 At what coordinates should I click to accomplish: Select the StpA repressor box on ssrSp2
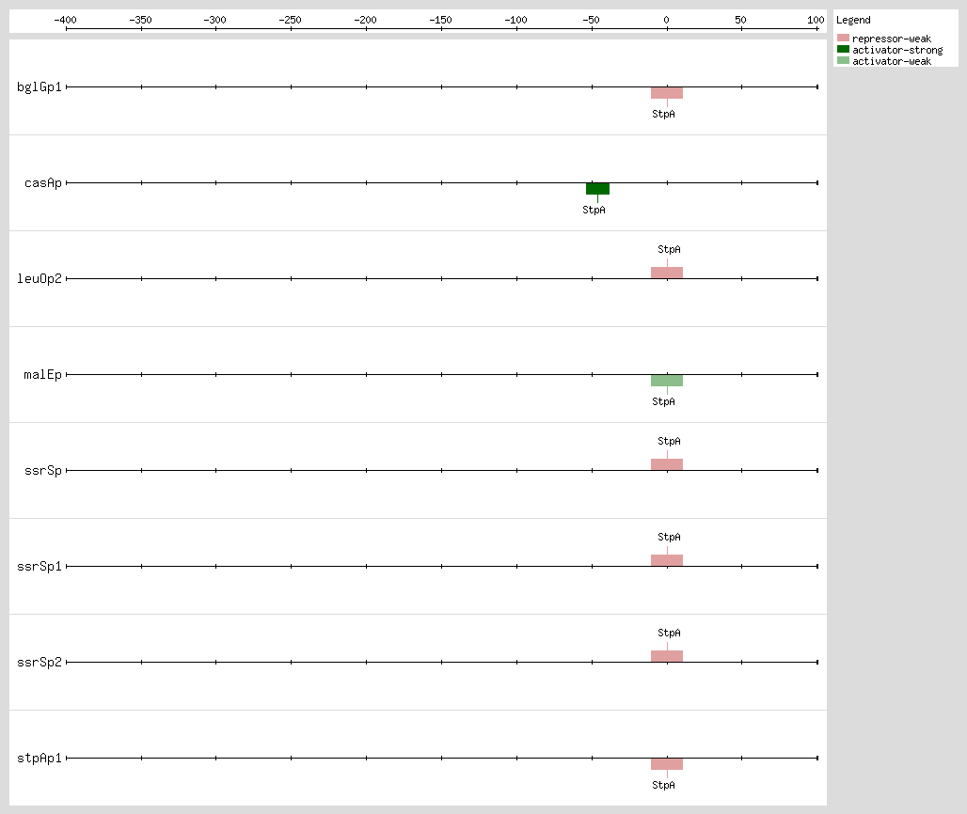(x=667, y=656)
